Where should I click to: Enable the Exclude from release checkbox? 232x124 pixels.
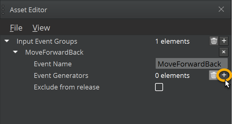159,87
